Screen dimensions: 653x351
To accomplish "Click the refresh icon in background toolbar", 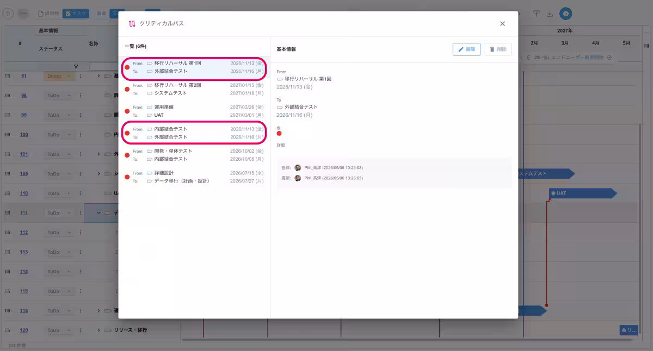I will tap(8, 13).
